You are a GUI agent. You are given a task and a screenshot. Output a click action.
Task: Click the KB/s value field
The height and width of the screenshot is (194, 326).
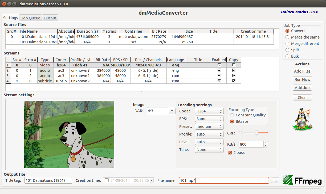pos(251,144)
